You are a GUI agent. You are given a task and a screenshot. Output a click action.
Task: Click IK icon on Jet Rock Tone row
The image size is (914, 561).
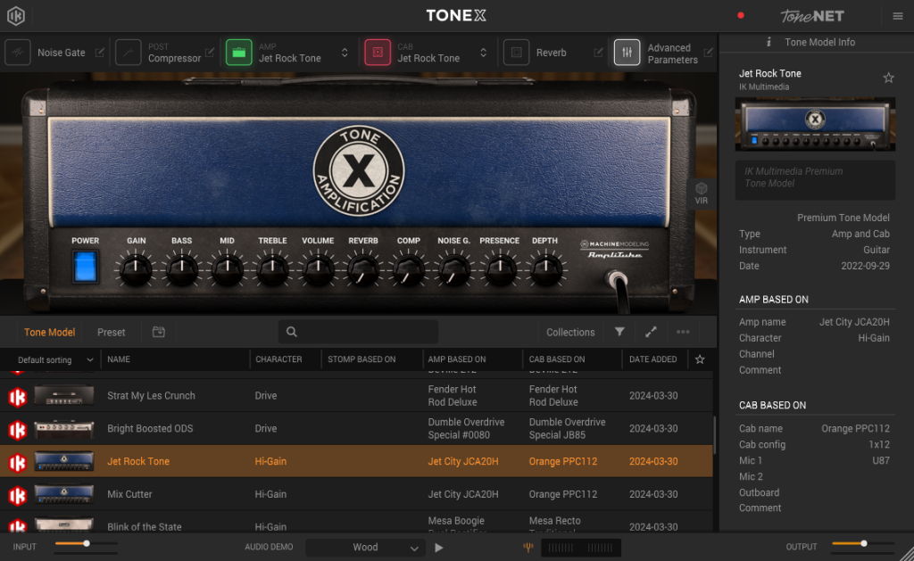click(x=18, y=463)
